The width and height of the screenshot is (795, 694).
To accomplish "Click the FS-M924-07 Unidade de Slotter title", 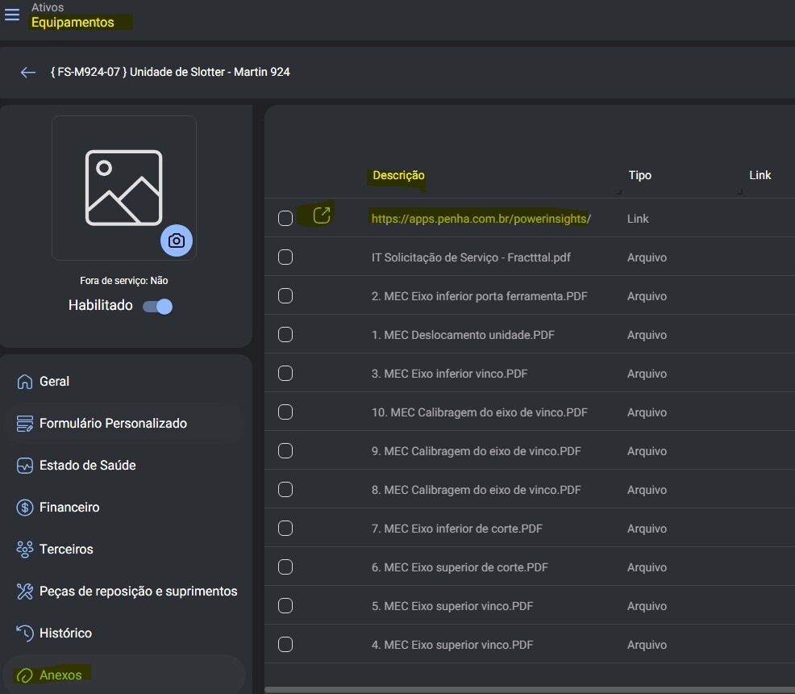I will click(x=170, y=72).
